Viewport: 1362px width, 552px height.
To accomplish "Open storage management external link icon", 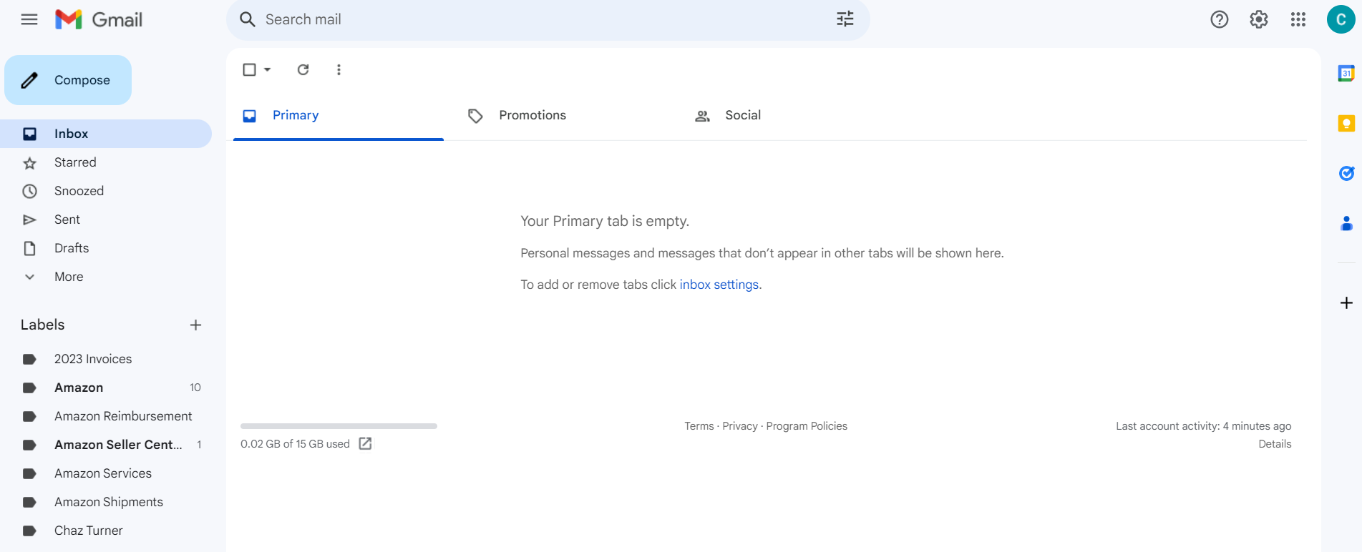I will pos(365,443).
